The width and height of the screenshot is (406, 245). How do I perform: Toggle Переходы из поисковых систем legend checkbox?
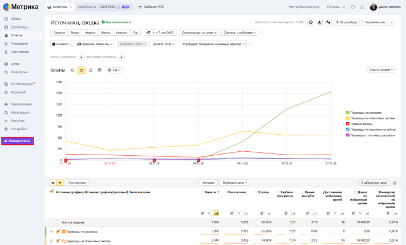click(348, 118)
